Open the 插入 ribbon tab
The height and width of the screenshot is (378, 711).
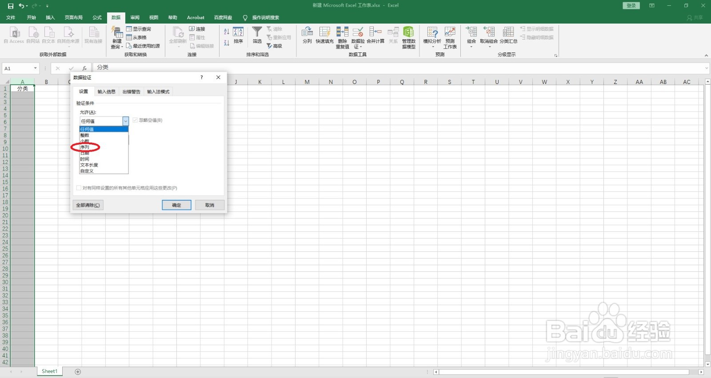pos(50,18)
